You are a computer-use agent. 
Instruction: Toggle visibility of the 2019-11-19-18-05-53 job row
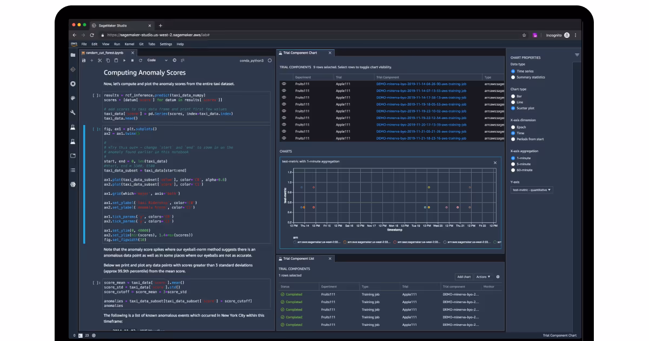click(283, 104)
